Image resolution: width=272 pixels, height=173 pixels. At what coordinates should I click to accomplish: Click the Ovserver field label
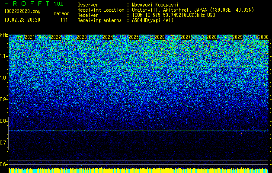point(88,5)
